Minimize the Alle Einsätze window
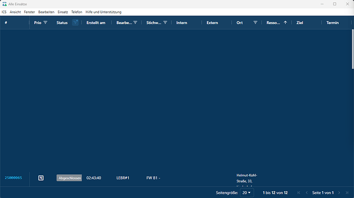 [x=322, y=4]
